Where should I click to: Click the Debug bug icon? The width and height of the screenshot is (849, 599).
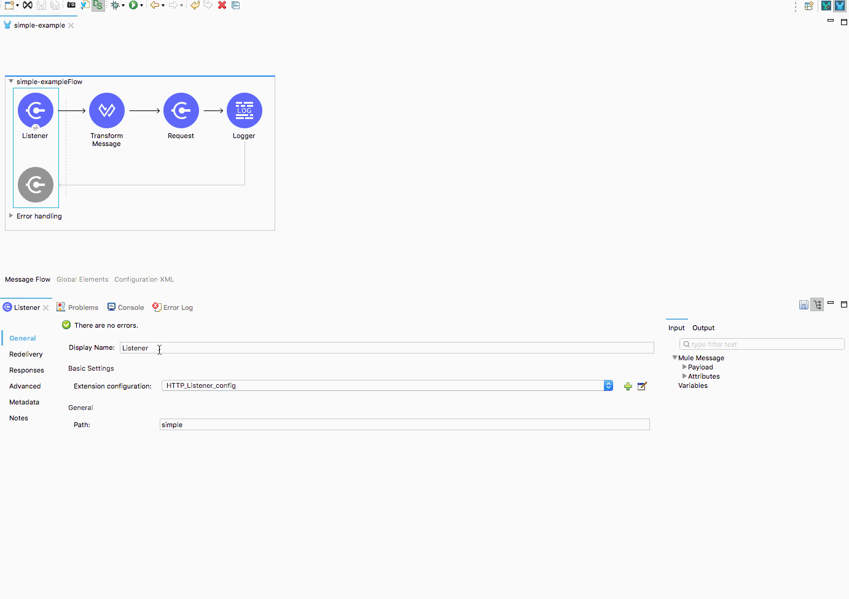click(x=115, y=6)
